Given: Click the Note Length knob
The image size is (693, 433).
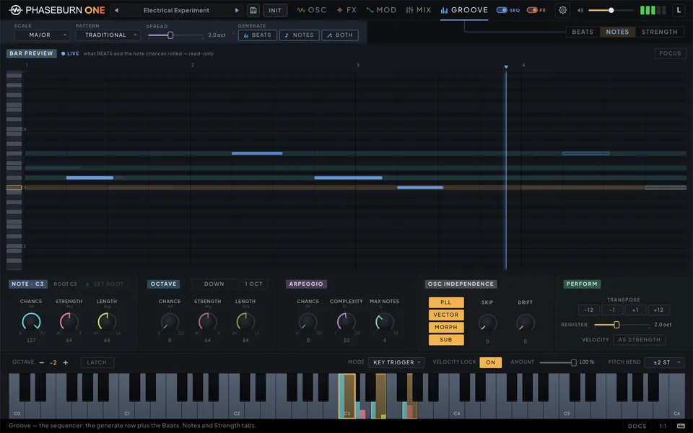Looking at the screenshot, I should pyautogui.click(x=107, y=322).
